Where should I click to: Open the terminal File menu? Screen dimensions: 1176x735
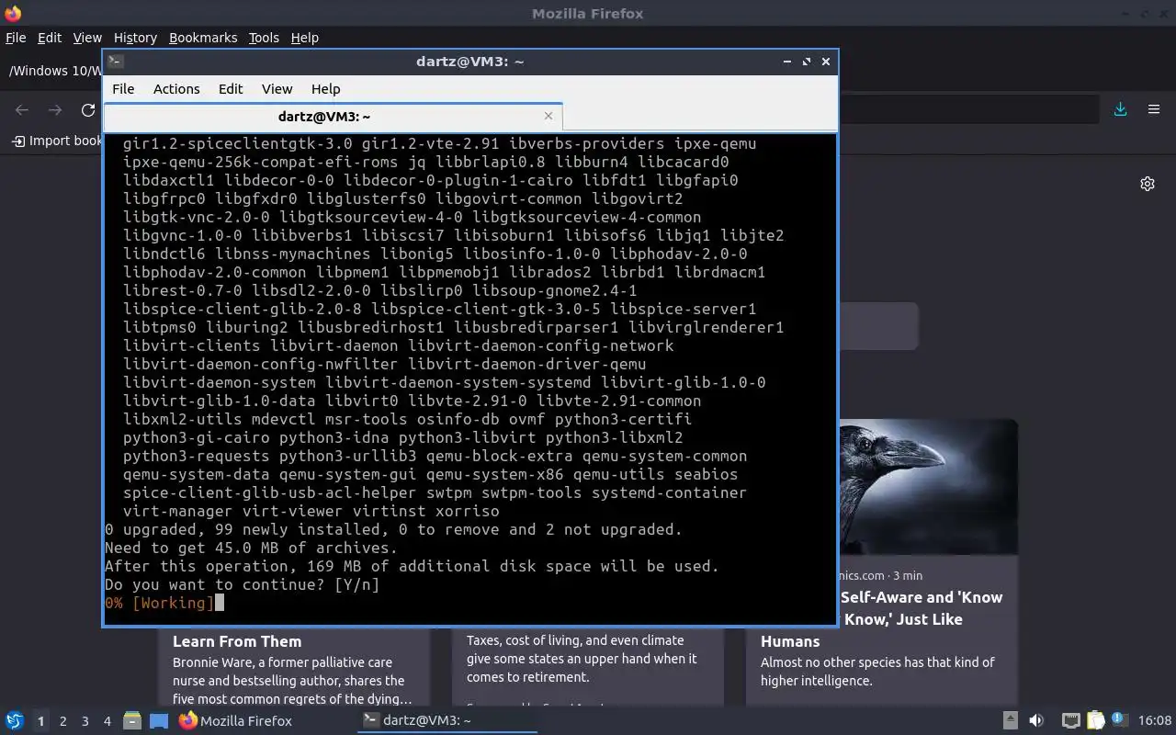[123, 89]
